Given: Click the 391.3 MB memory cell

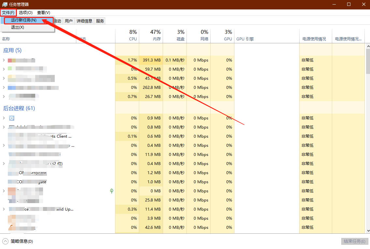Looking at the screenshot, I should click(152, 60).
